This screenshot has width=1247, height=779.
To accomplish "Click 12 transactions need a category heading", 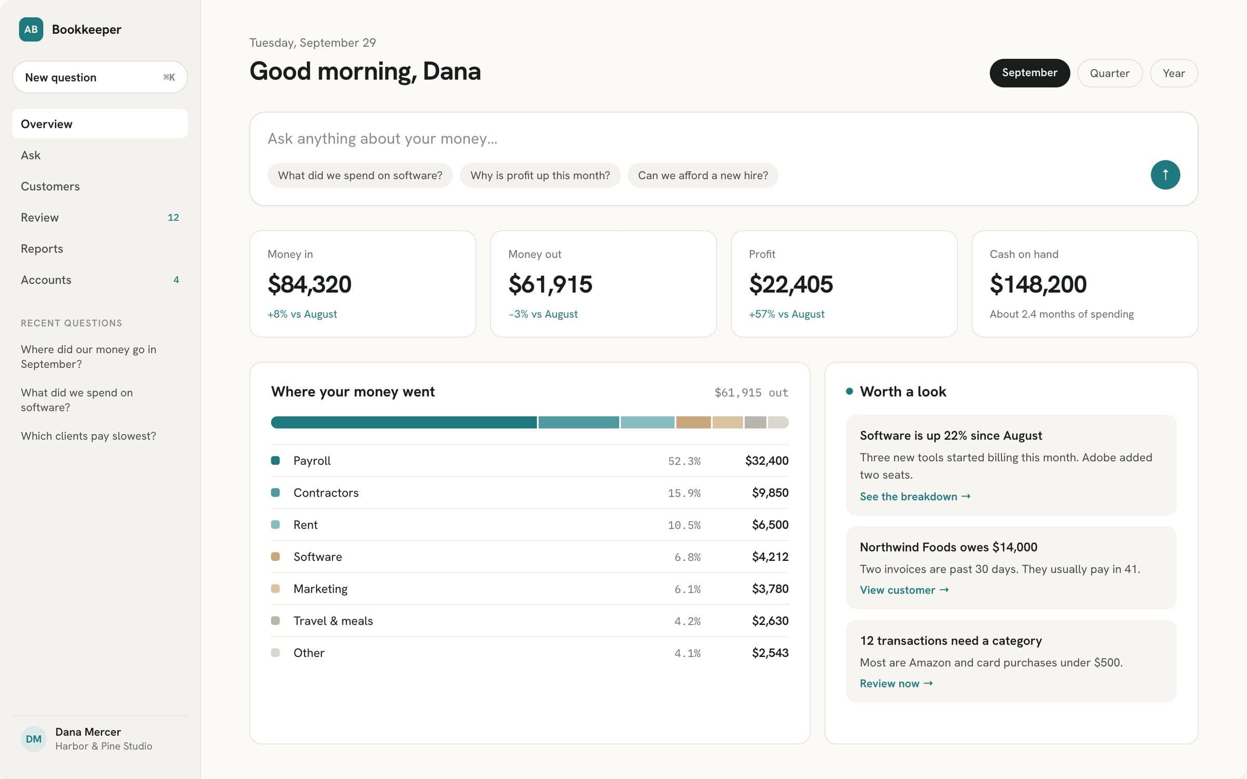I will pyautogui.click(x=950, y=640).
